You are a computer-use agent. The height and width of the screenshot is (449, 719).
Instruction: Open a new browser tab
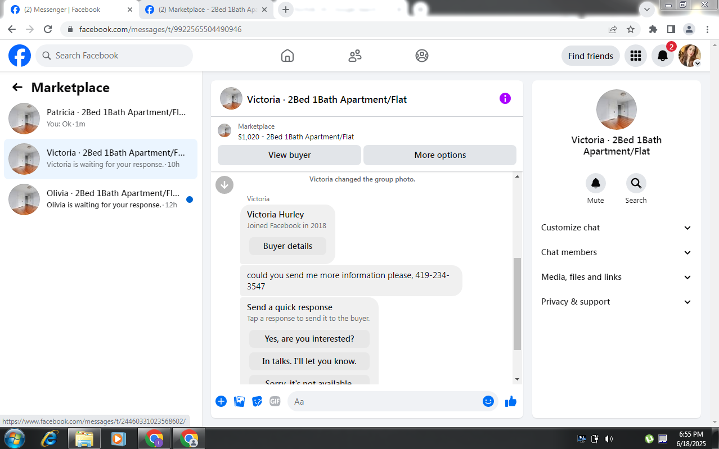[286, 10]
